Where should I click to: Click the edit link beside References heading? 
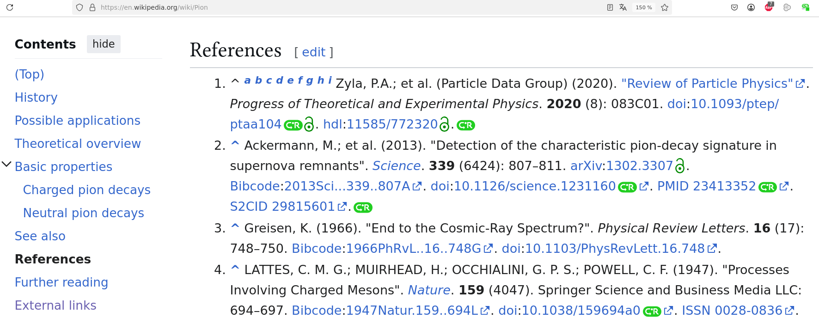click(314, 52)
